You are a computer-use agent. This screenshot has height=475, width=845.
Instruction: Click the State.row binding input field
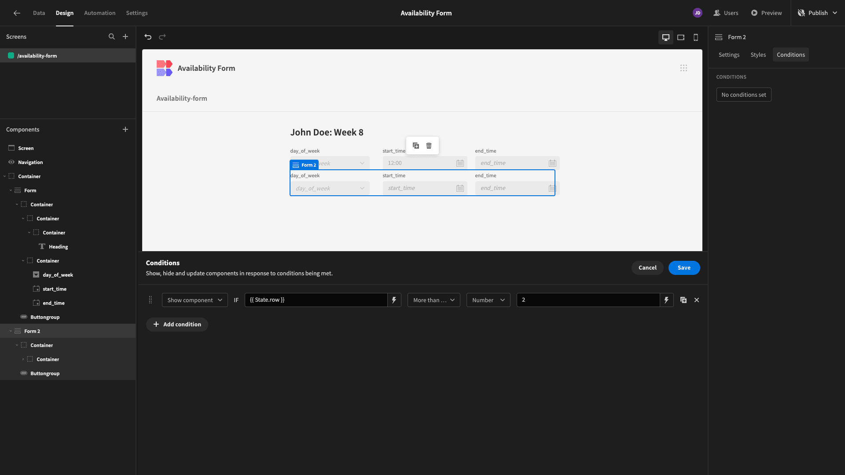coord(316,300)
